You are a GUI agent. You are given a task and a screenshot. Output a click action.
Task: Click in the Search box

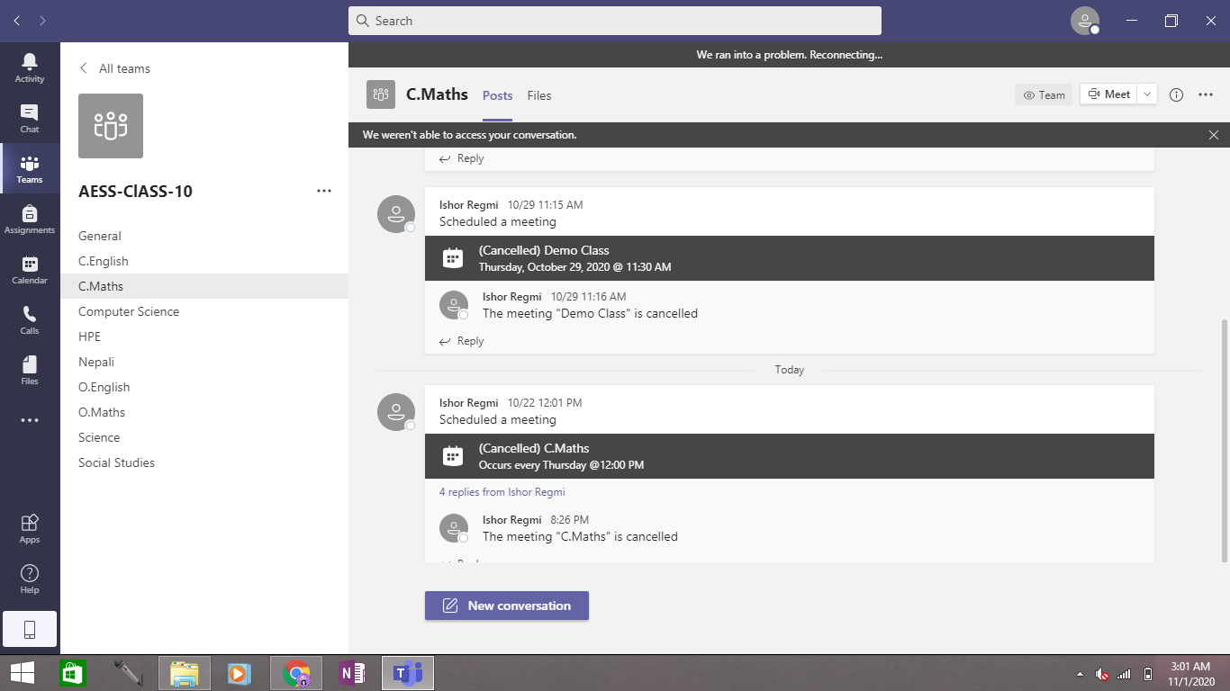click(x=615, y=21)
